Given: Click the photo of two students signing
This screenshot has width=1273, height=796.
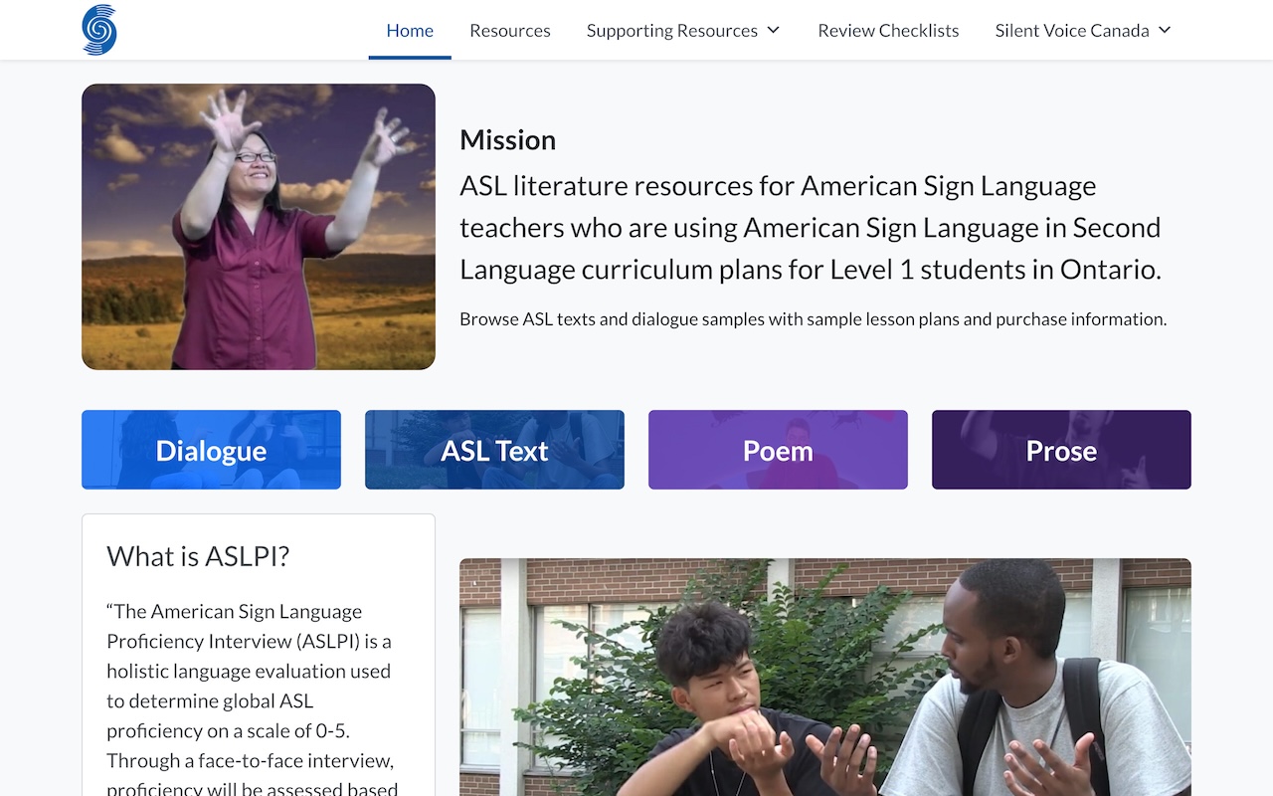Looking at the screenshot, I should (x=825, y=677).
